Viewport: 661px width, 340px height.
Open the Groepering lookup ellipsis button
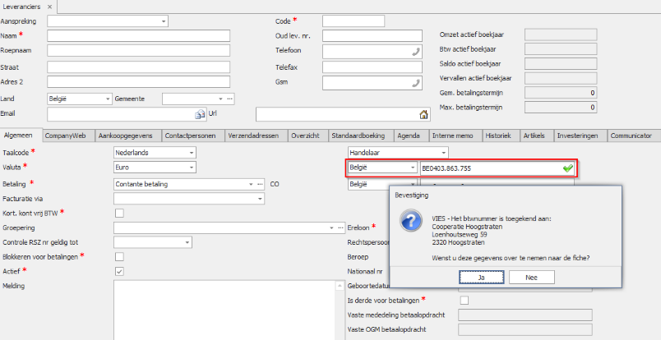tap(340, 228)
